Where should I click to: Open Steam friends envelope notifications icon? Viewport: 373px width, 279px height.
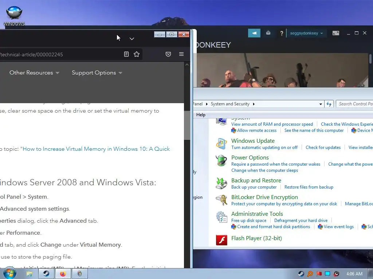click(x=268, y=33)
